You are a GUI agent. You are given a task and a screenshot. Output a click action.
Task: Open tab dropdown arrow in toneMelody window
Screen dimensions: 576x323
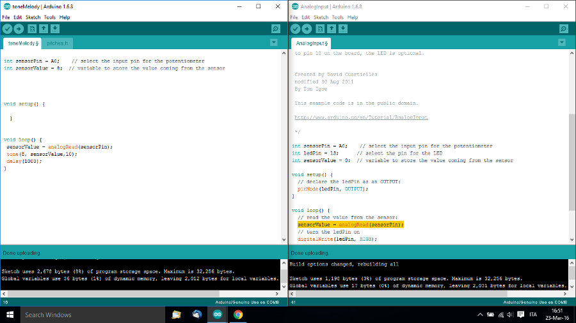tap(274, 43)
